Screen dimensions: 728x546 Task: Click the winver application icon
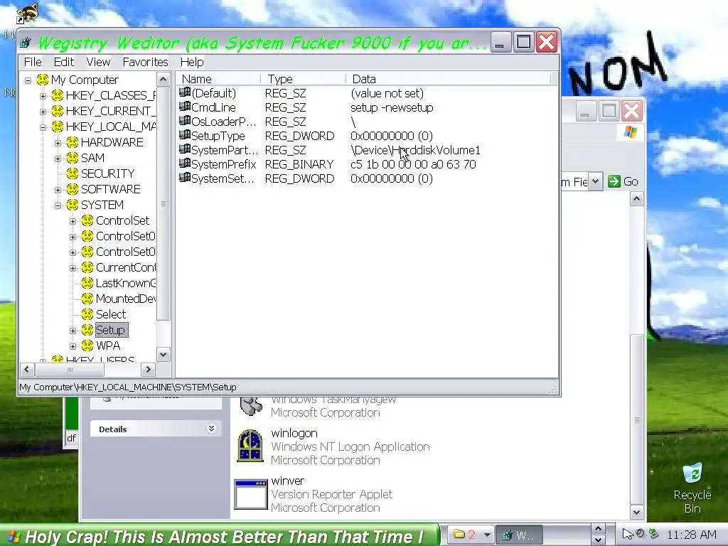(x=251, y=494)
